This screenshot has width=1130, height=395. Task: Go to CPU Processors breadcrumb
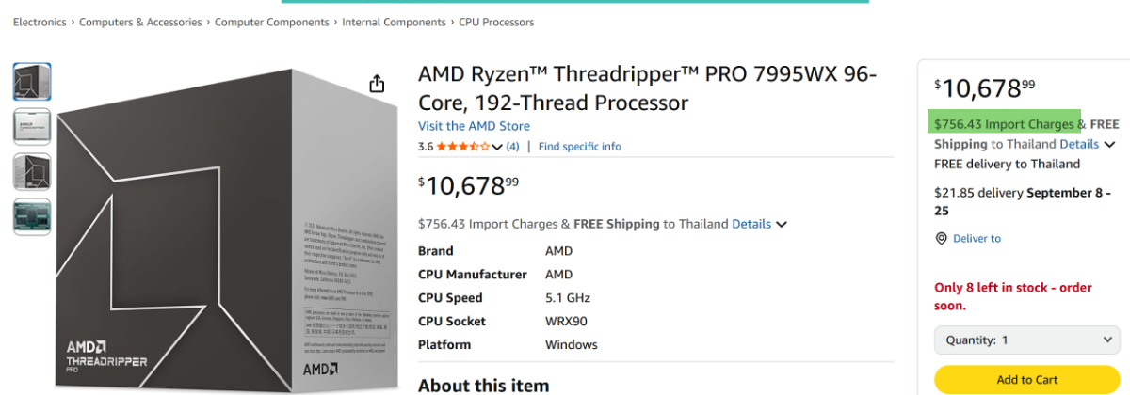pos(496,22)
